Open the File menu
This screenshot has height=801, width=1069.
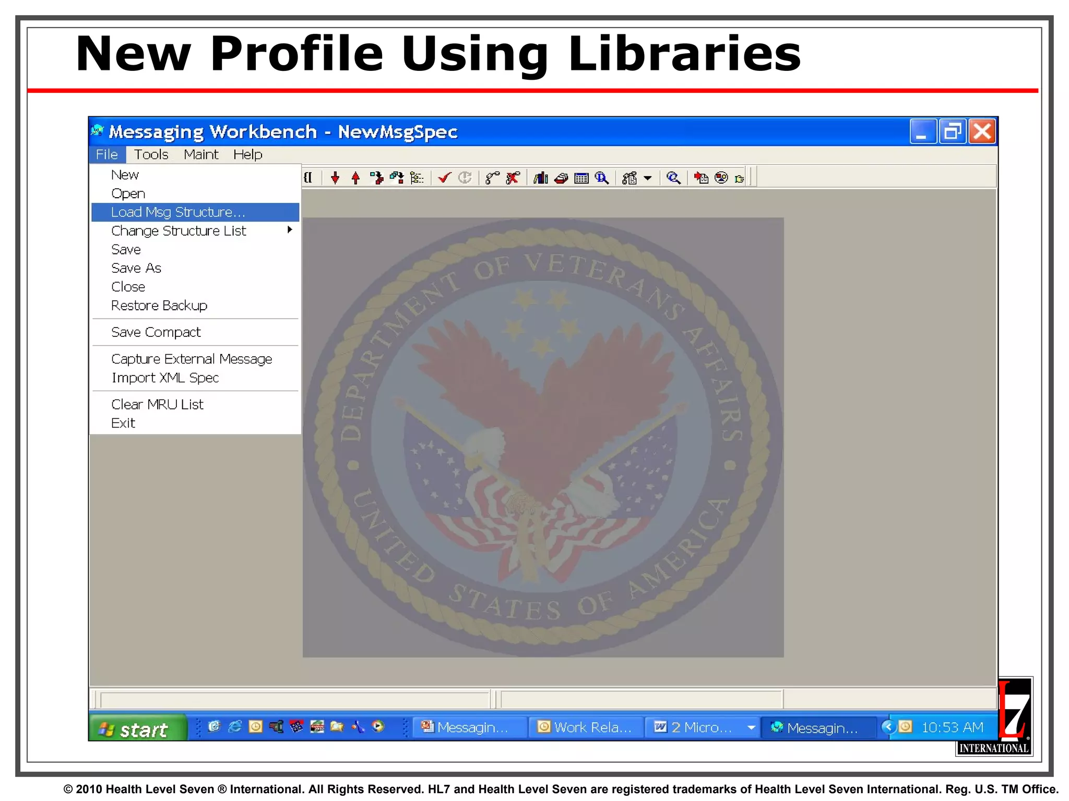tap(107, 155)
